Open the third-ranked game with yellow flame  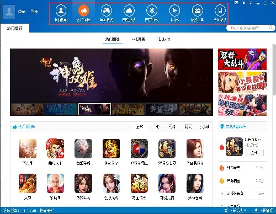242,181
